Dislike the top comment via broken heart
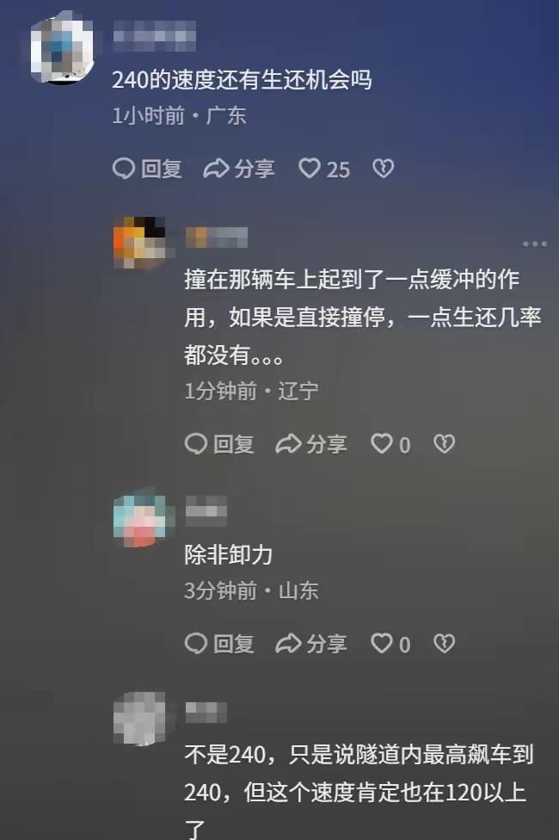Viewport: 559px width, 840px height. pos(384,169)
